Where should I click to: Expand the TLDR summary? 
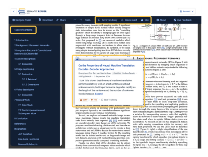99,94
